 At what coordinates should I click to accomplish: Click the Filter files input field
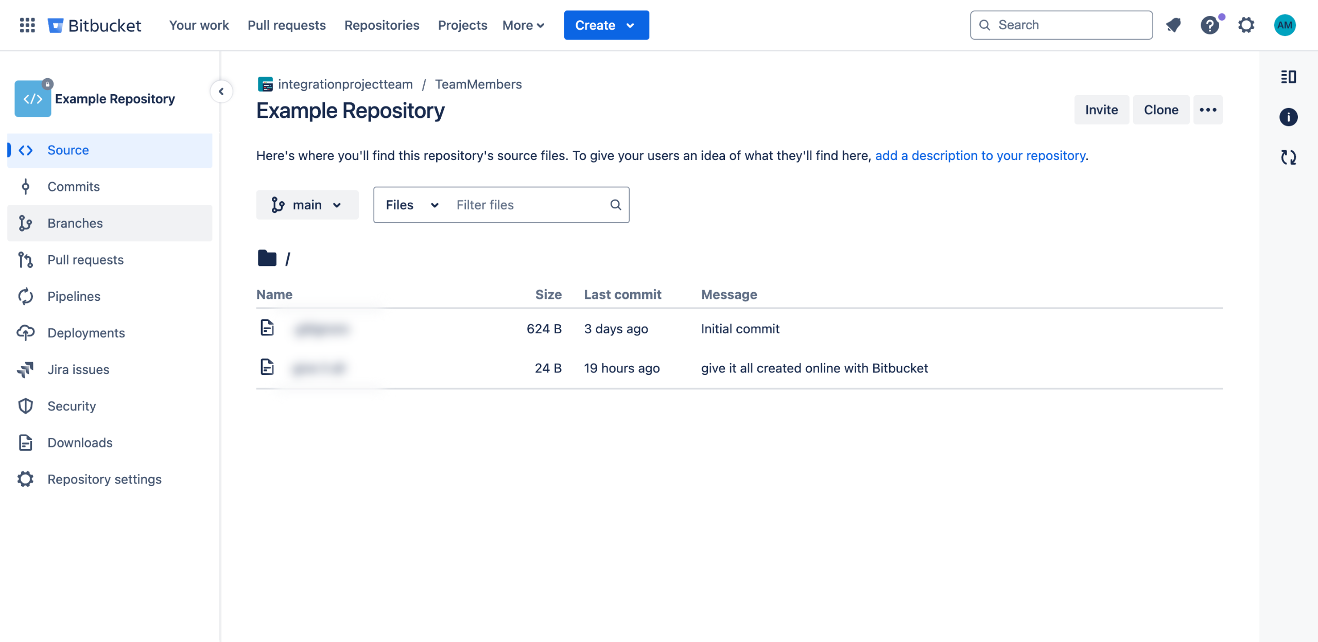(530, 205)
